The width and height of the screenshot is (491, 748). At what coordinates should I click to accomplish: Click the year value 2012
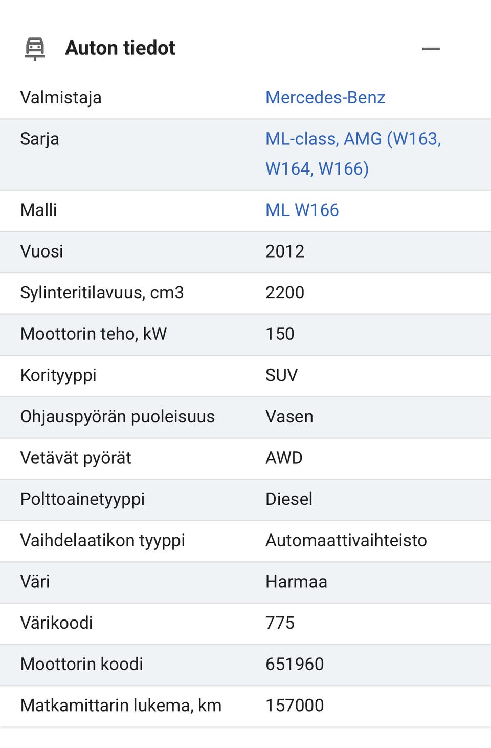285,251
